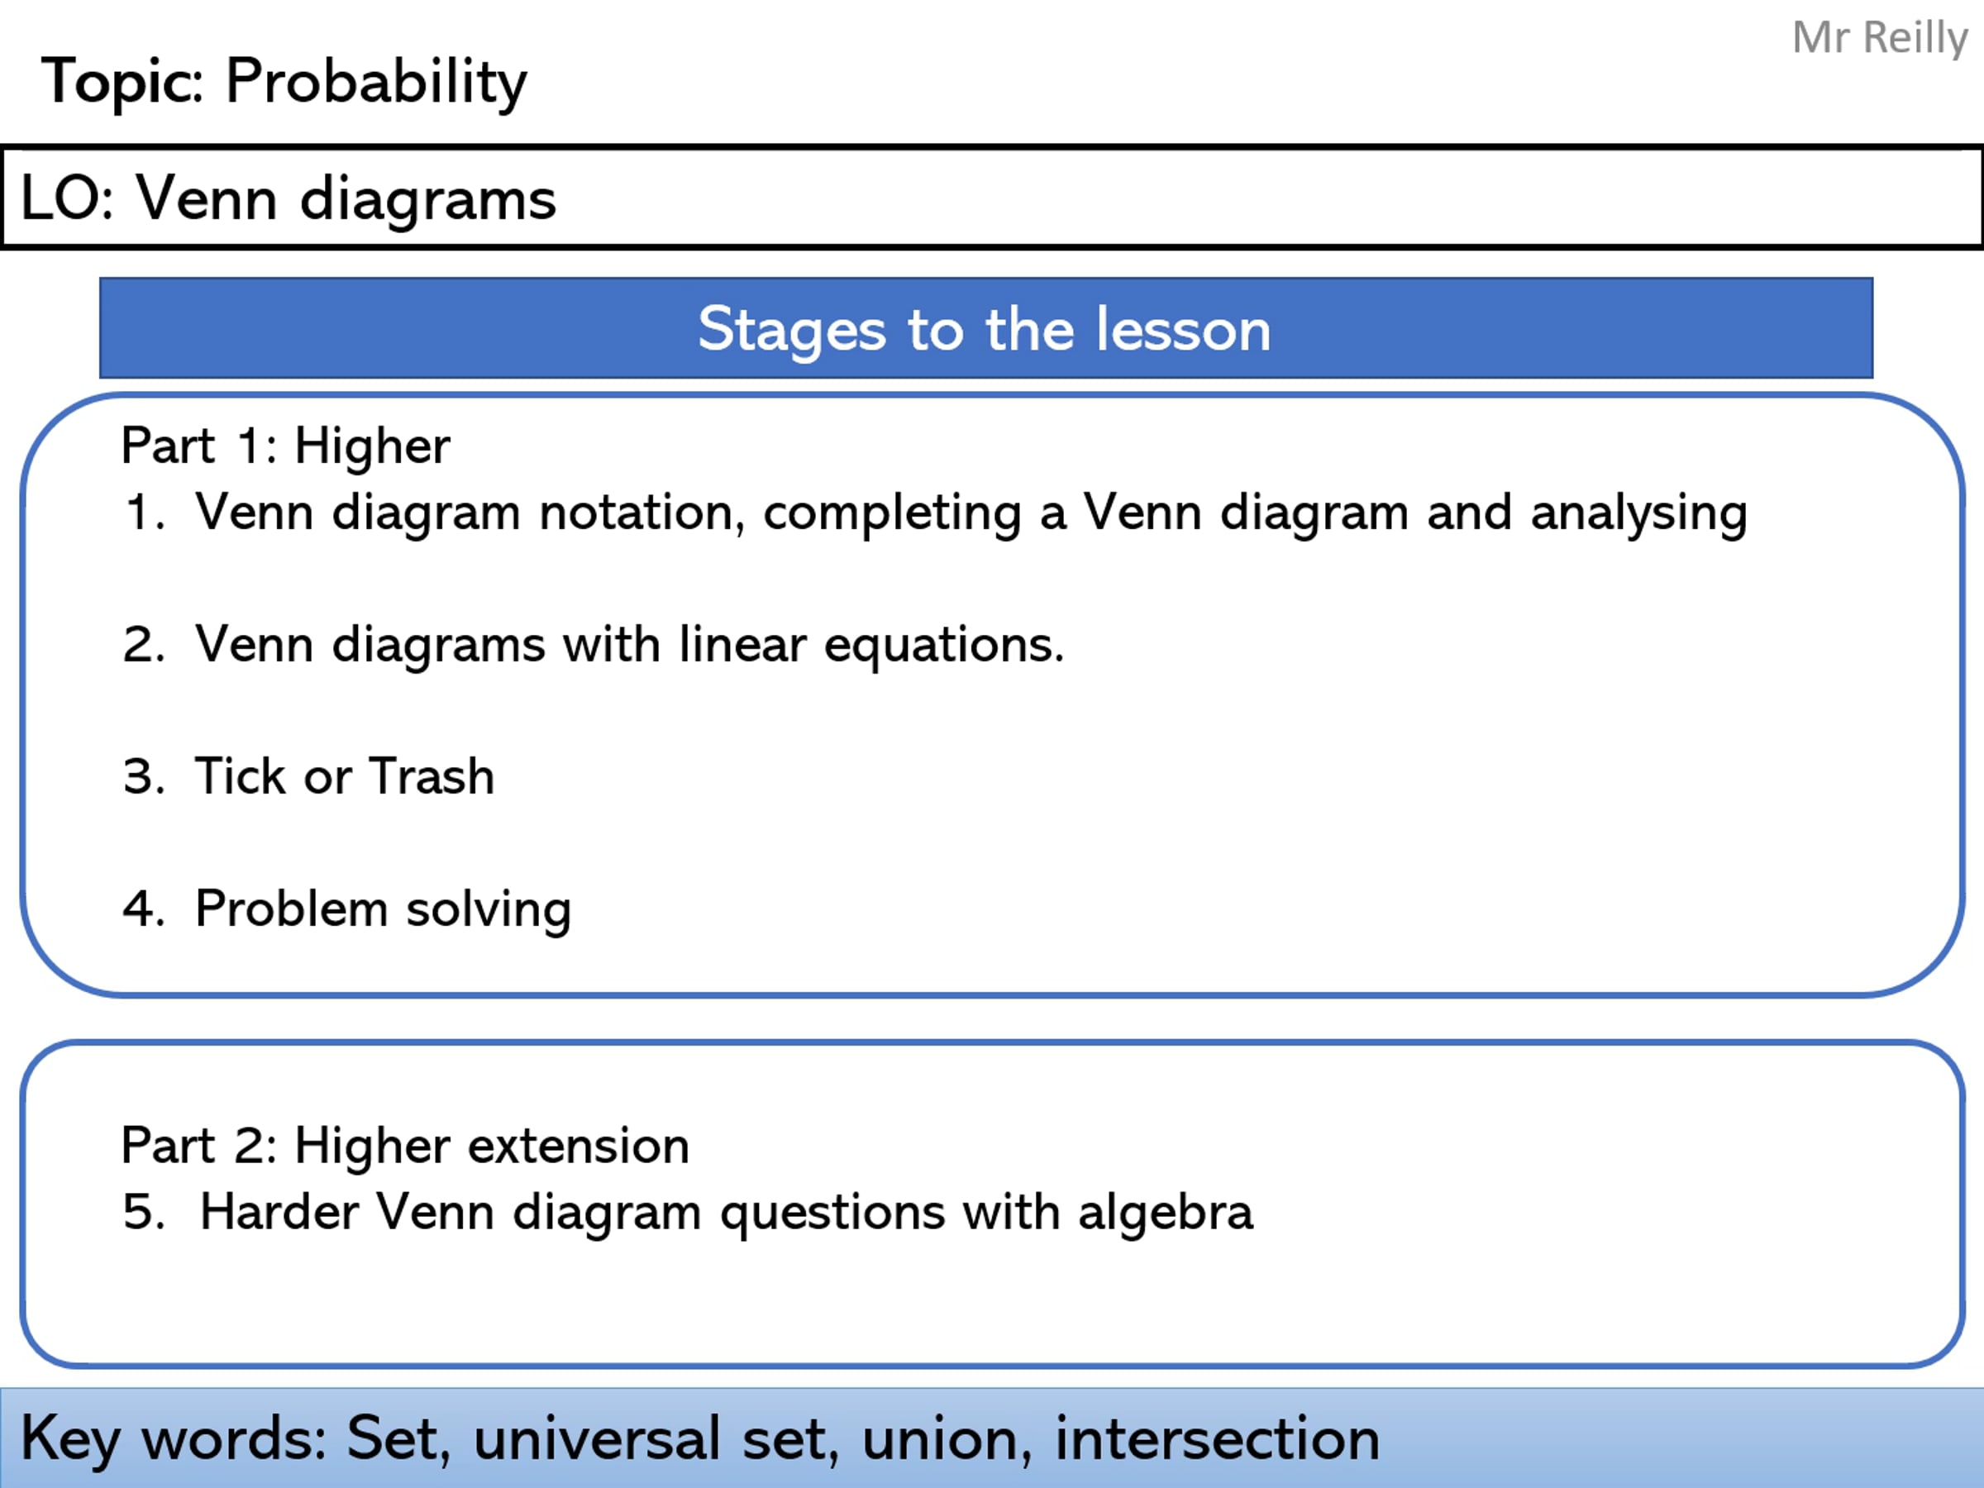Screen dimensions: 1984x1488
Task: Select the 'LO: Venn diagrams' title box
Action: point(992,198)
